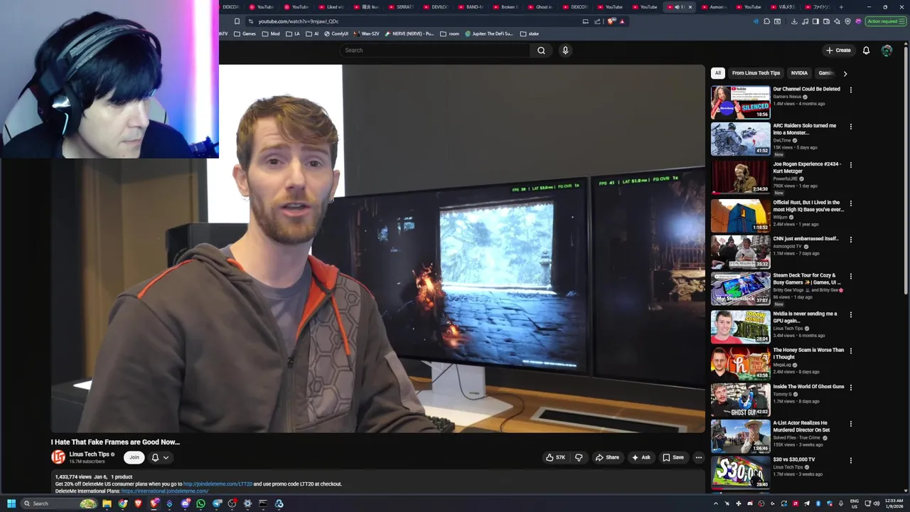910x512 pixels.
Task: Open browser main hamburger menu
Action: coord(902,21)
